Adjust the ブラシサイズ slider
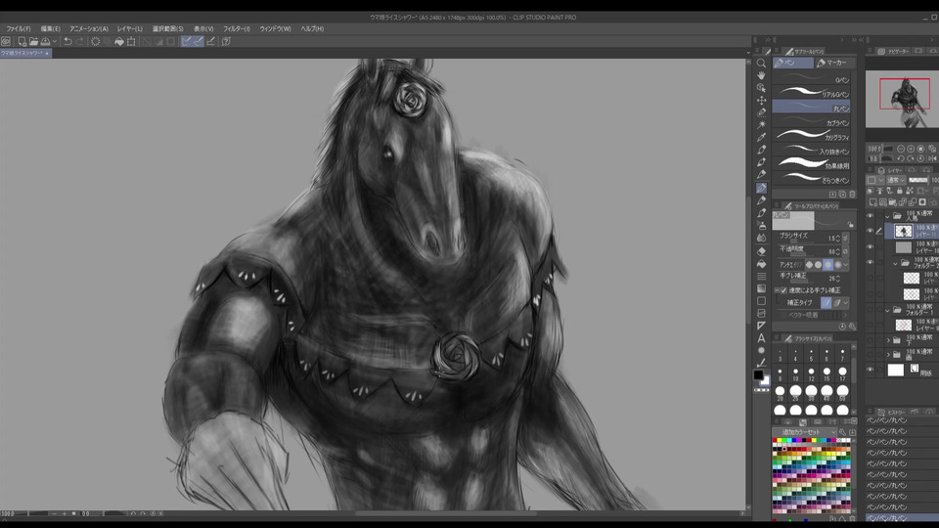The image size is (939, 528). click(x=802, y=242)
